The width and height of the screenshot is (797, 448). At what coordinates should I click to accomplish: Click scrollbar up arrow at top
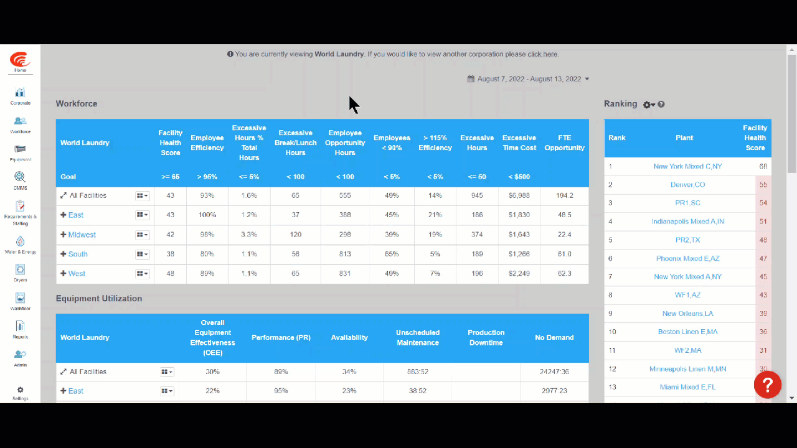point(792,49)
